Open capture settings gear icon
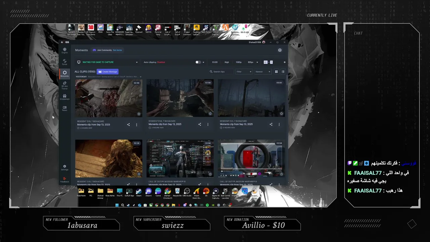 pyautogui.click(x=285, y=62)
